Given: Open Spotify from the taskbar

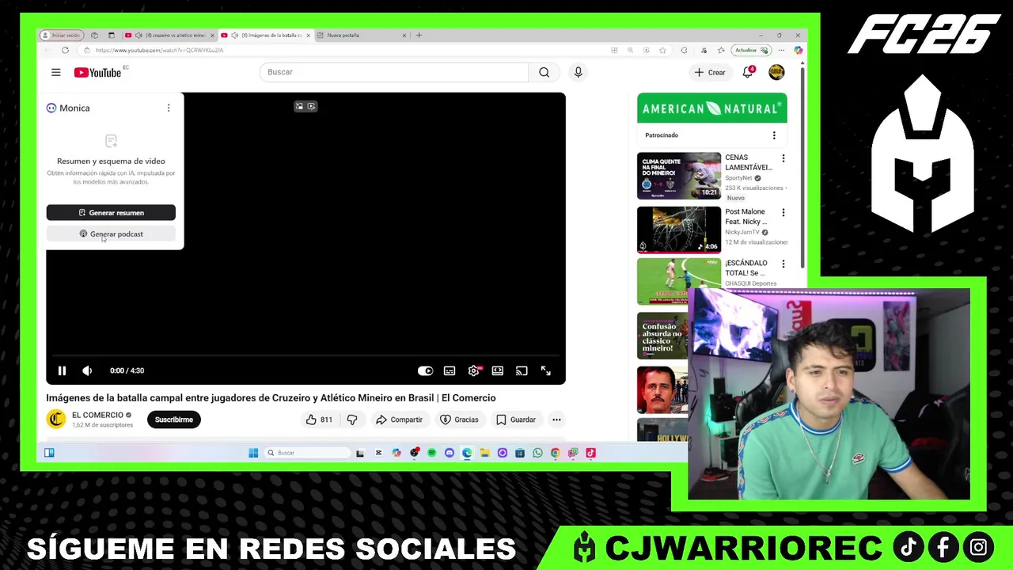Looking at the screenshot, I should click(x=432, y=453).
